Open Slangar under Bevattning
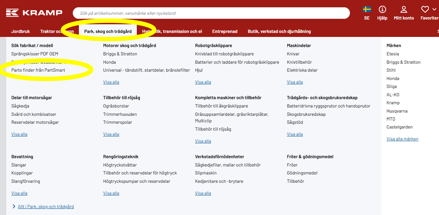This screenshot has width=439, height=215. coord(19,165)
